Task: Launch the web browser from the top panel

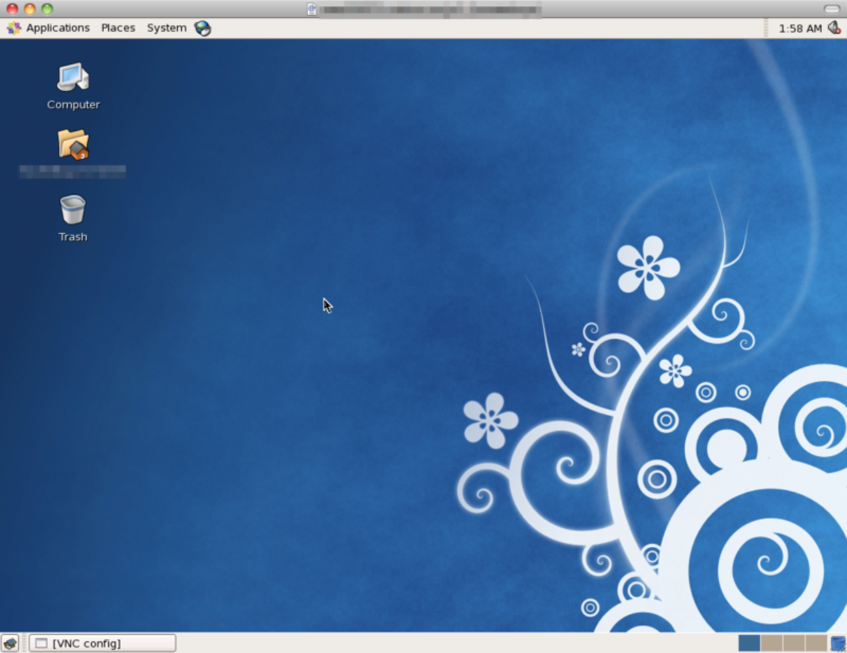Action: point(203,28)
